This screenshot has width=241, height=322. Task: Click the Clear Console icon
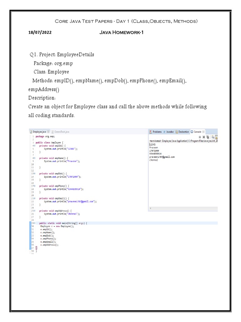pyautogui.click(x=213, y=137)
